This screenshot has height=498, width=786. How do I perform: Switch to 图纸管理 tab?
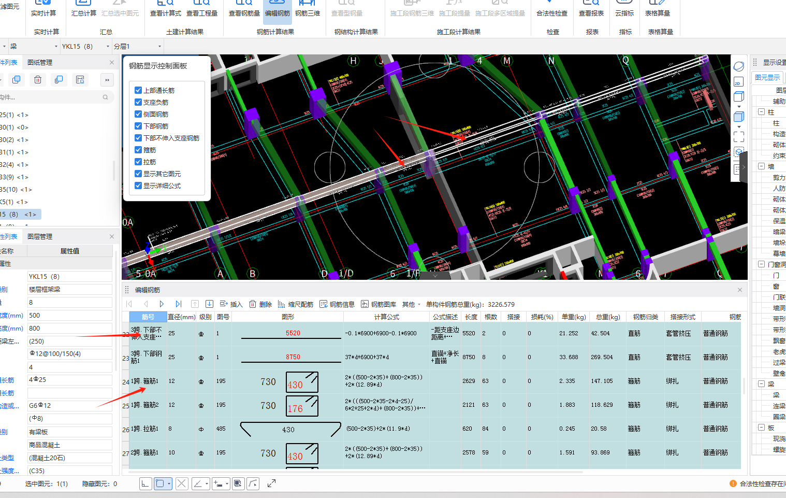coord(40,62)
